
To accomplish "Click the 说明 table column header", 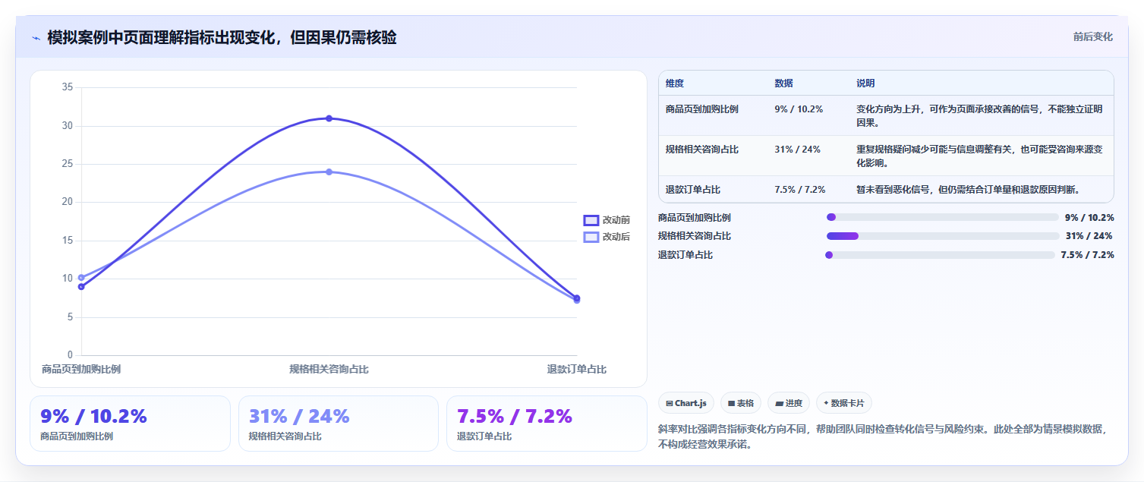I will point(865,83).
